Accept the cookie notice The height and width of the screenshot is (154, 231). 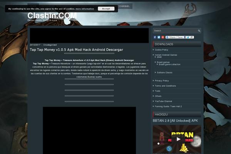click(106, 9)
